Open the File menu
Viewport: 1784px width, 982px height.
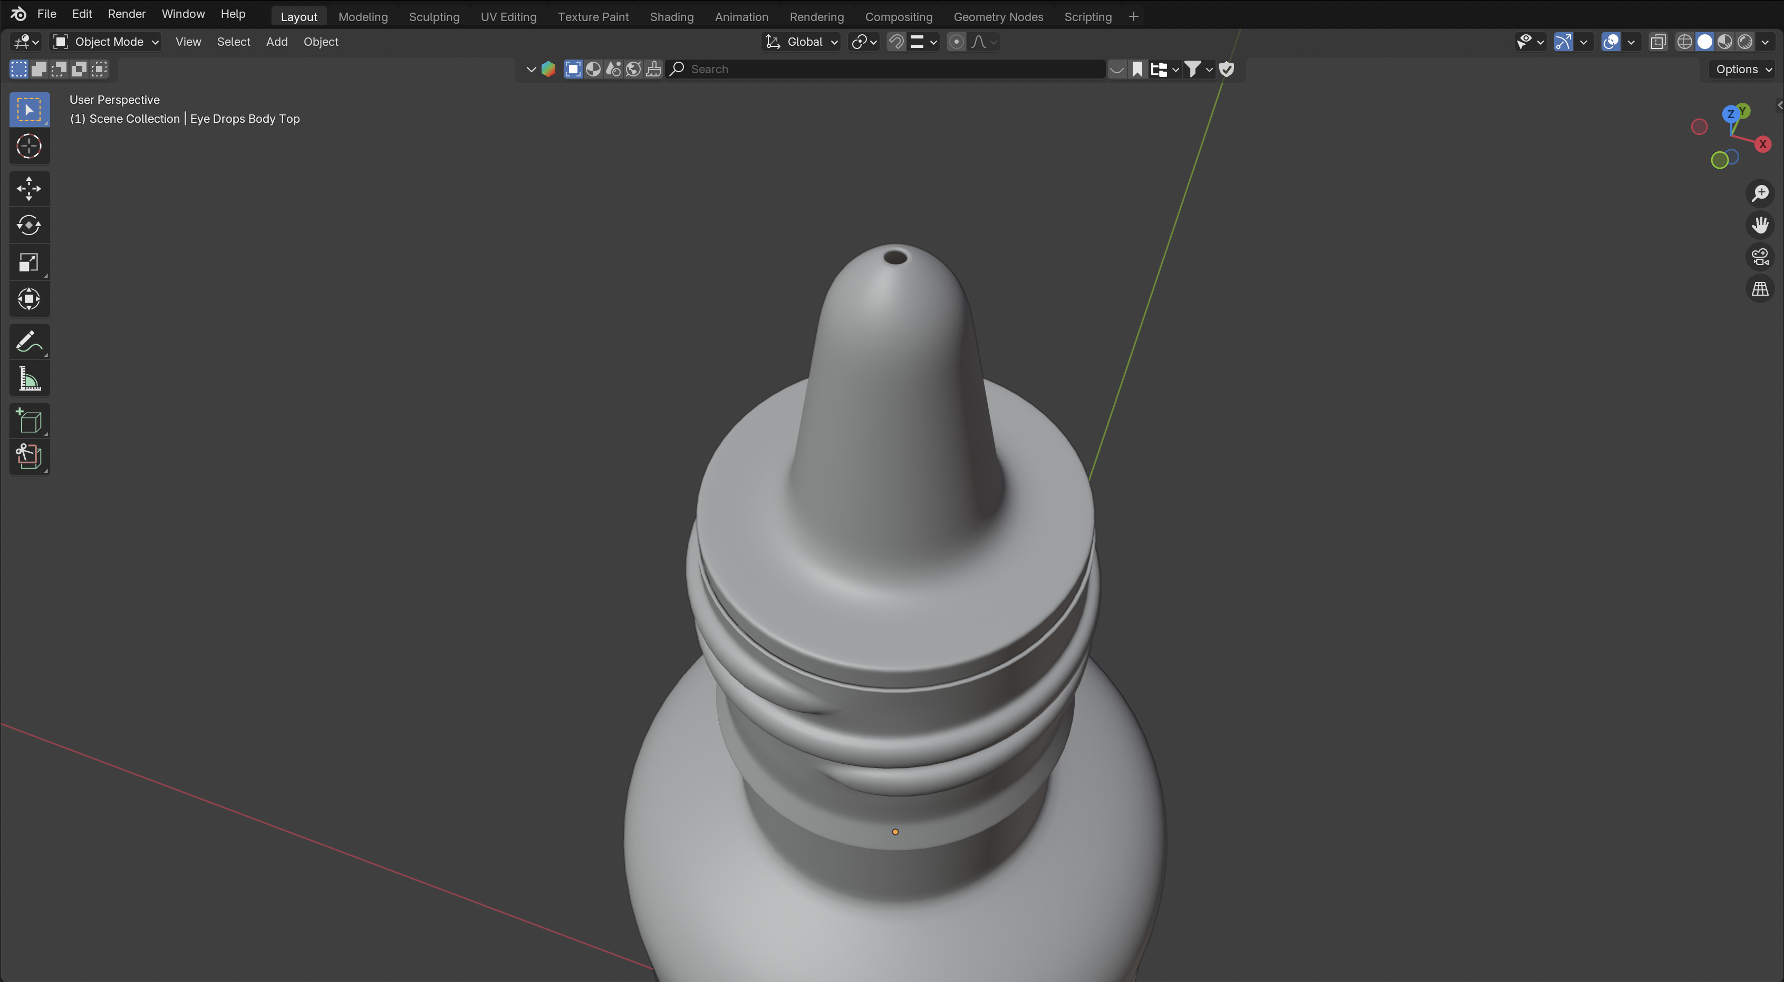46,14
